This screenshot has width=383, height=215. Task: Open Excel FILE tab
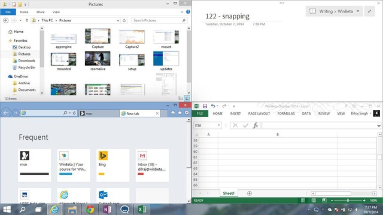click(200, 113)
